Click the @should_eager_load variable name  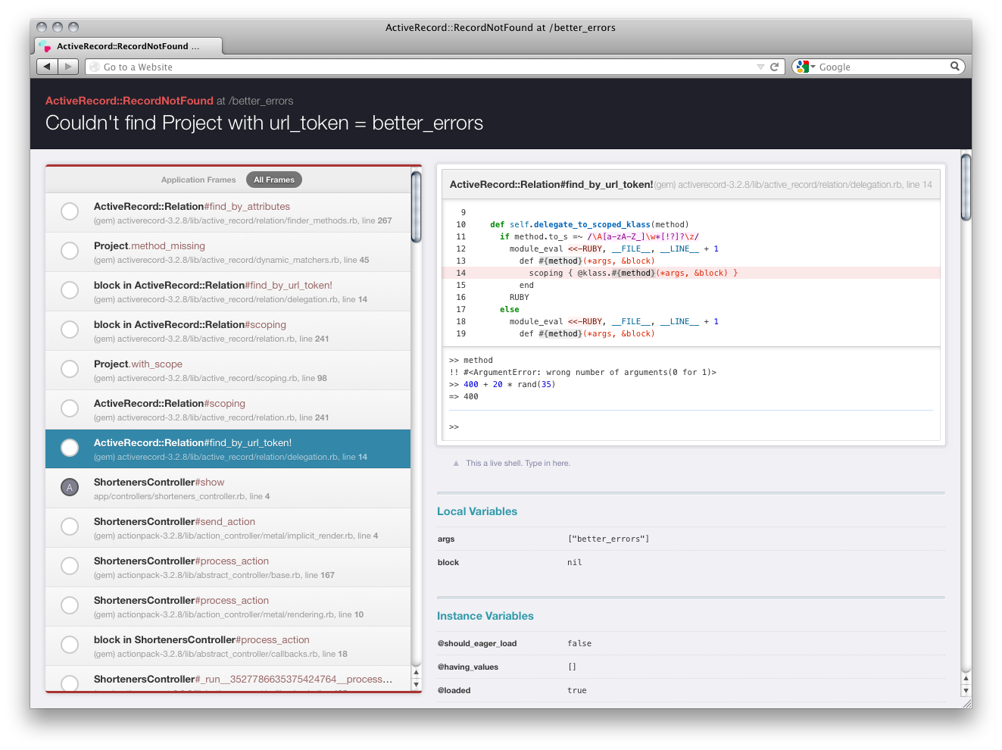477,643
